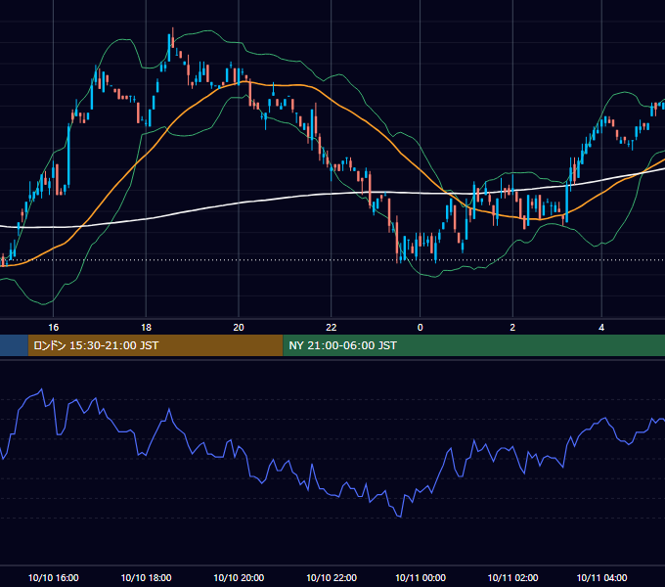Click the 10/11 04:00 date label
This screenshot has height=587, width=665.
click(x=601, y=577)
